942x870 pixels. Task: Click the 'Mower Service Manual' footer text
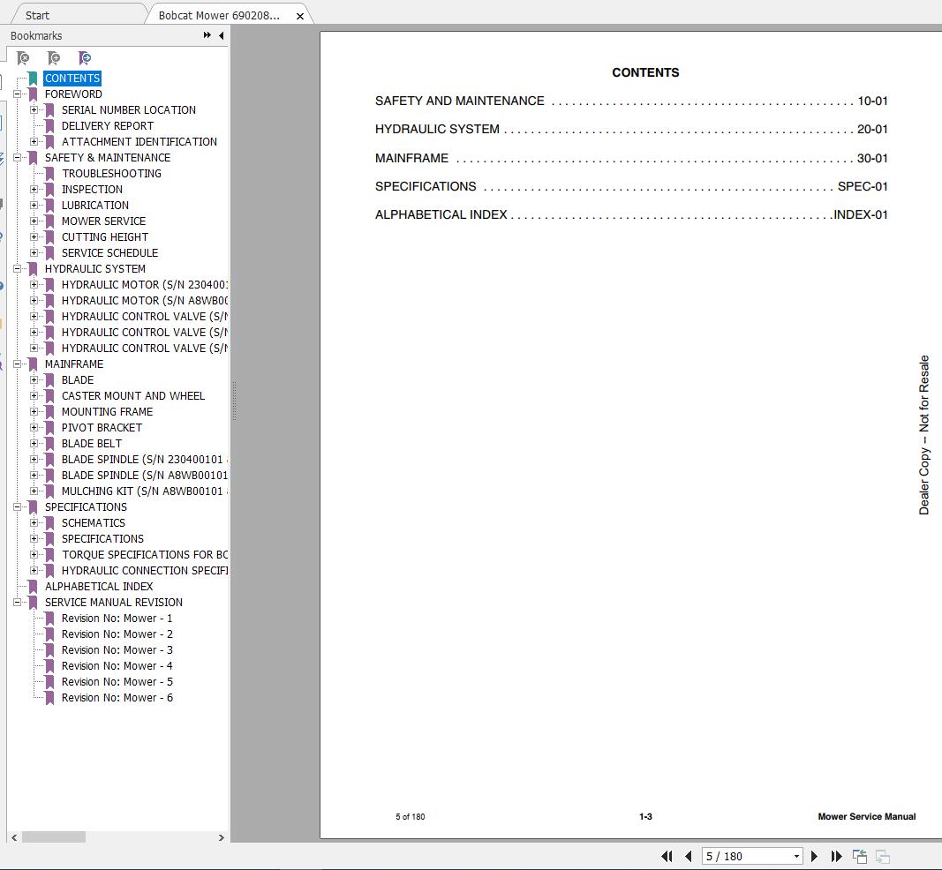866,816
